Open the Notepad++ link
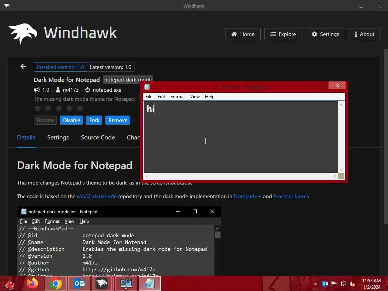 click(x=247, y=197)
